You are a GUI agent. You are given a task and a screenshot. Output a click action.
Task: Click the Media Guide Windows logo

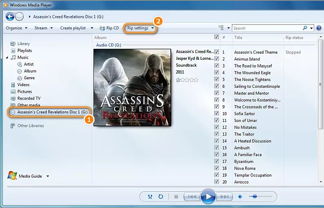12,175
